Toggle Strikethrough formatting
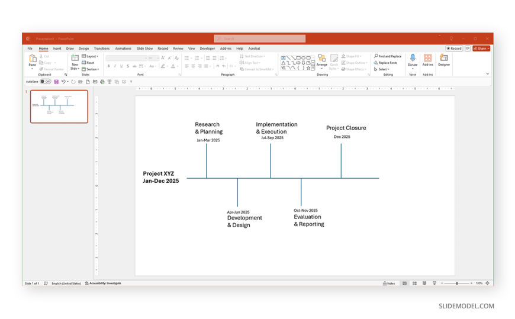The width and height of the screenshot is (515, 319). tap(134, 66)
